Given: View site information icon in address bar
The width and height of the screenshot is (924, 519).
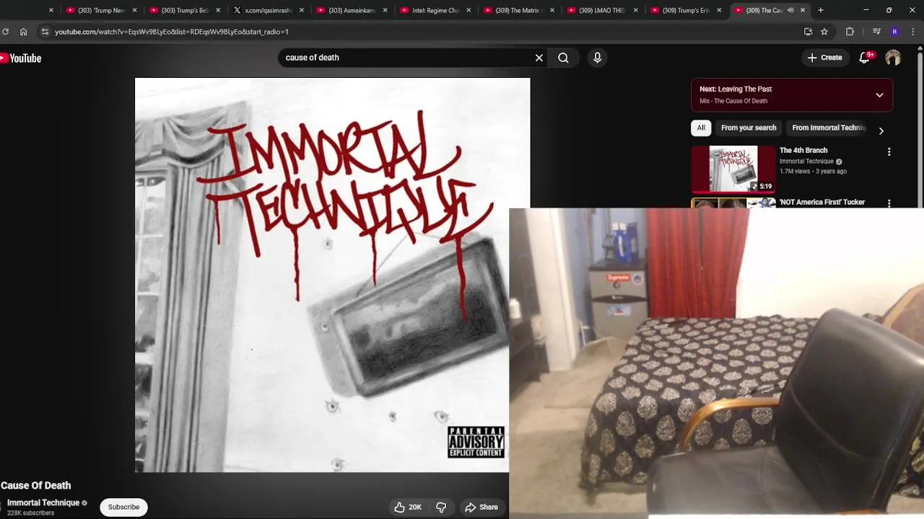Looking at the screenshot, I should pos(45,32).
